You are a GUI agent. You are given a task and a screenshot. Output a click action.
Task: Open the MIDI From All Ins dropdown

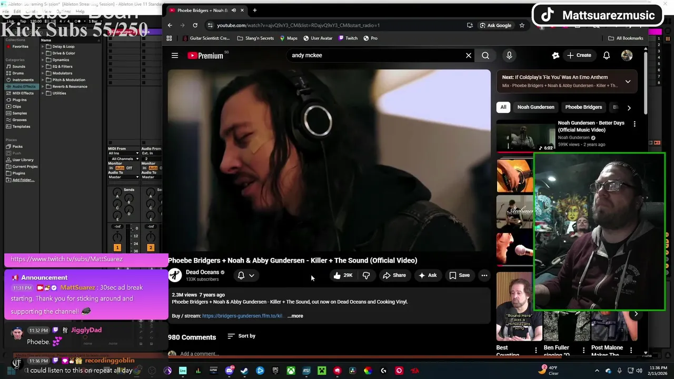[x=123, y=153]
